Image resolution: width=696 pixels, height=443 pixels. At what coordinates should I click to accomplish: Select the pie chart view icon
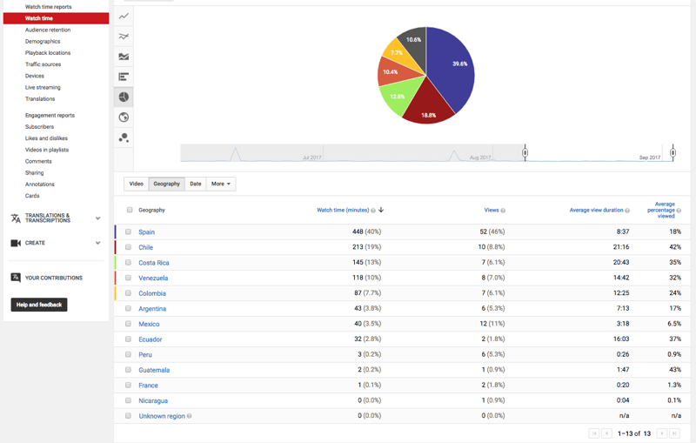point(124,97)
